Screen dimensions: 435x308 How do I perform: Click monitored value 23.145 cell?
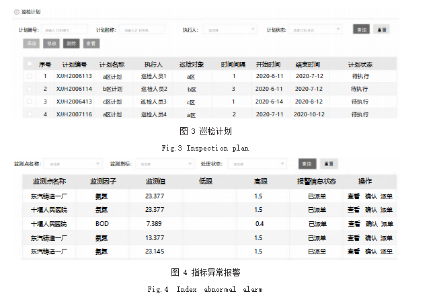pyautogui.click(x=155, y=252)
